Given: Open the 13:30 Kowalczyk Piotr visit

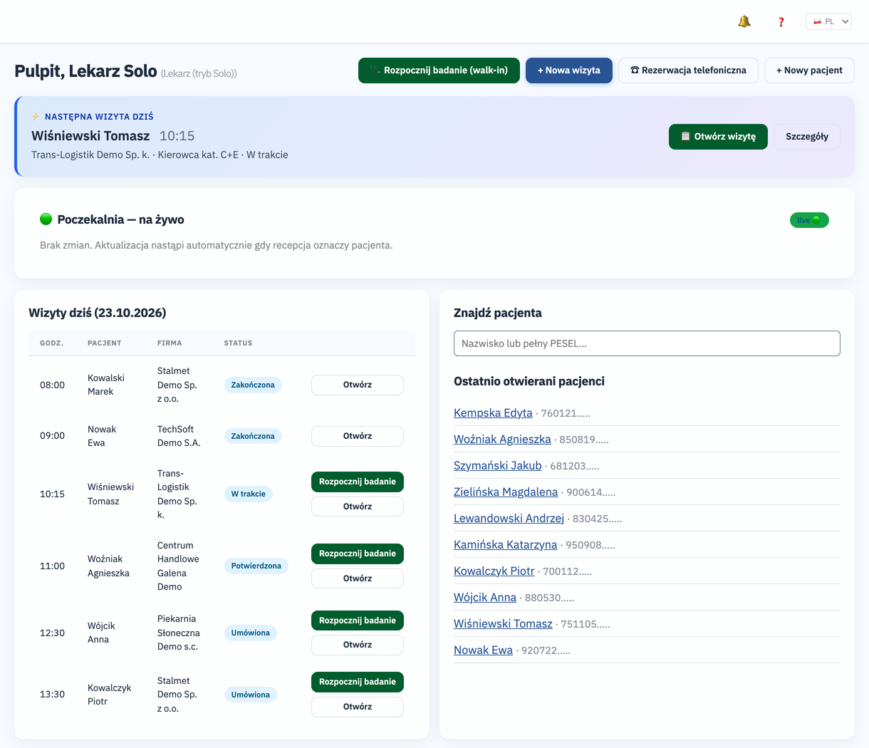Looking at the screenshot, I should click(x=358, y=707).
